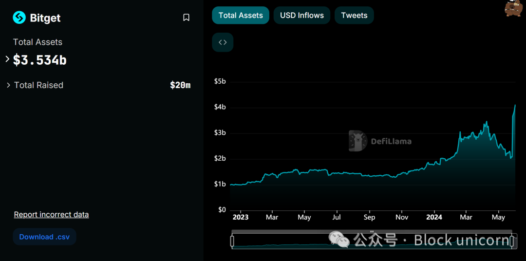Viewport: 526px width, 261px height.
Task: Click the DefiLlama llama watermark logo
Action: point(357,141)
